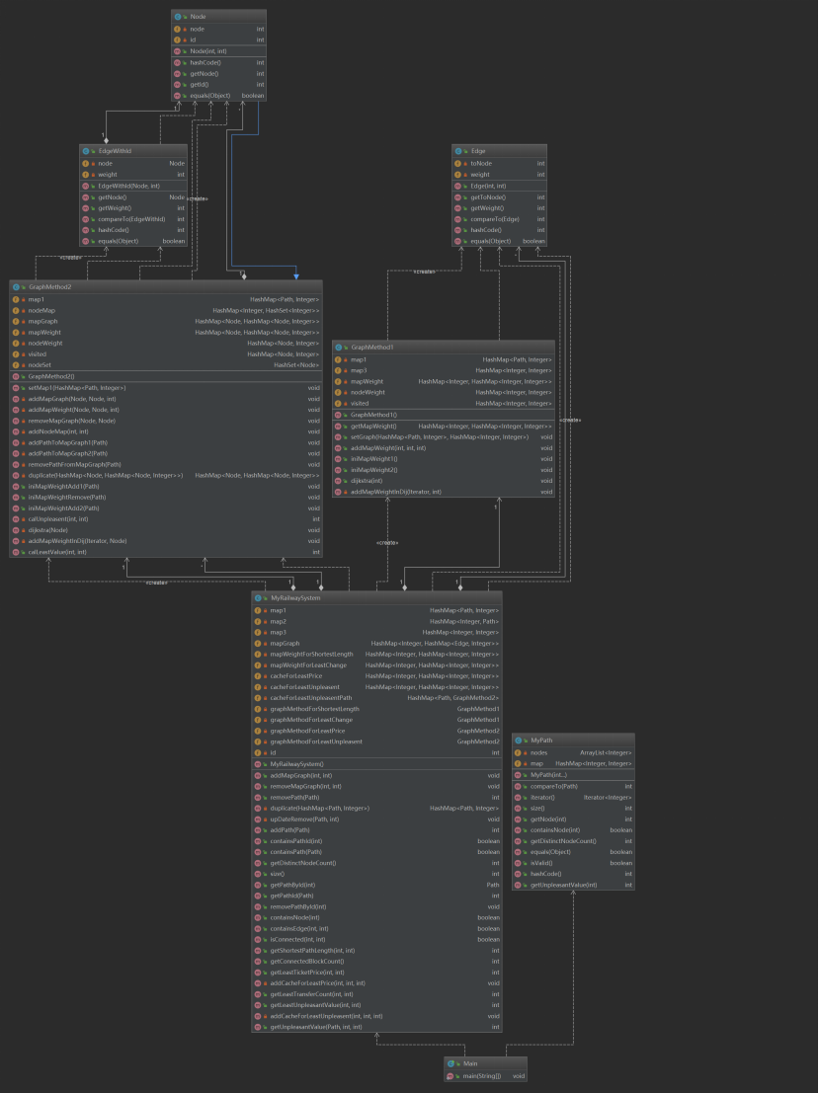Select equals(Object) in Node class
The height and width of the screenshot is (1093, 819).
click(x=219, y=95)
